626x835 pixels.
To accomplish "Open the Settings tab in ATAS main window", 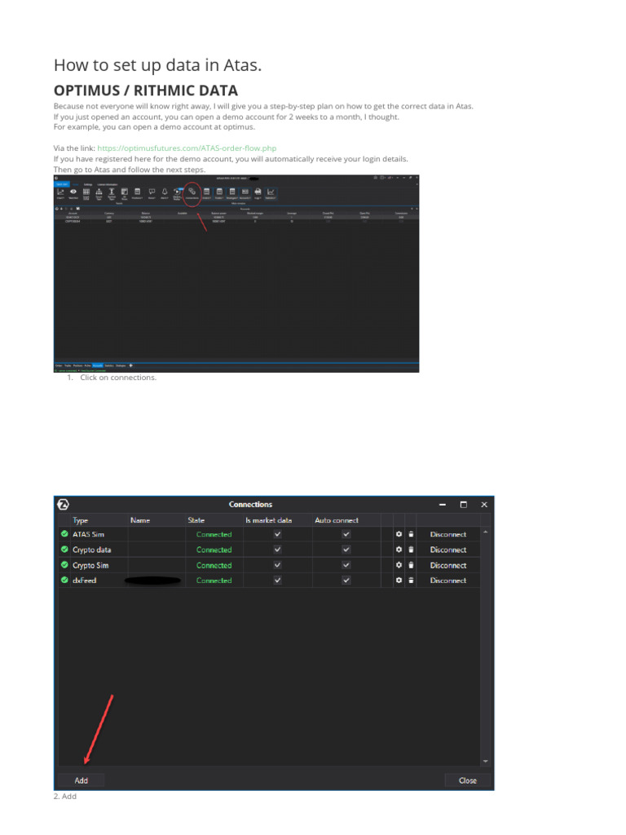I will (x=88, y=184).
